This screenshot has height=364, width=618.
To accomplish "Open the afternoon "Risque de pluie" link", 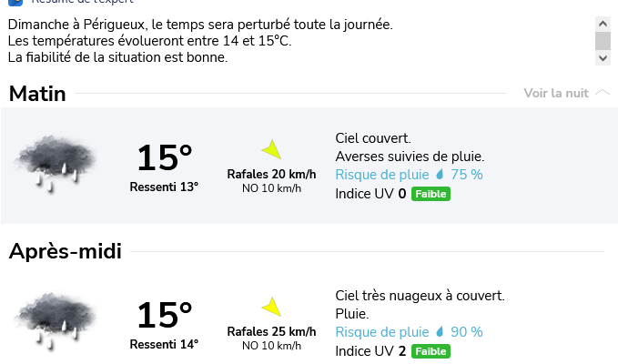I will tap(381, 332).
